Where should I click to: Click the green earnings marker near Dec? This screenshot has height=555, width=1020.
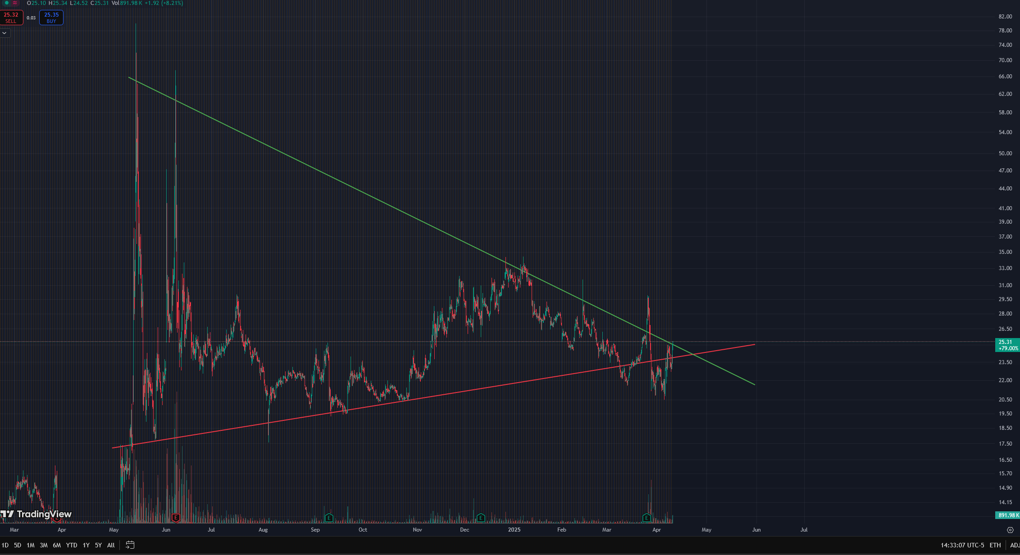coord(481,518)
